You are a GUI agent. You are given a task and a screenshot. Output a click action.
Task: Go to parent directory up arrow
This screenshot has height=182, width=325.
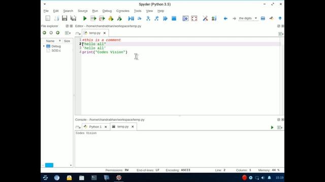tap(280, 18)
